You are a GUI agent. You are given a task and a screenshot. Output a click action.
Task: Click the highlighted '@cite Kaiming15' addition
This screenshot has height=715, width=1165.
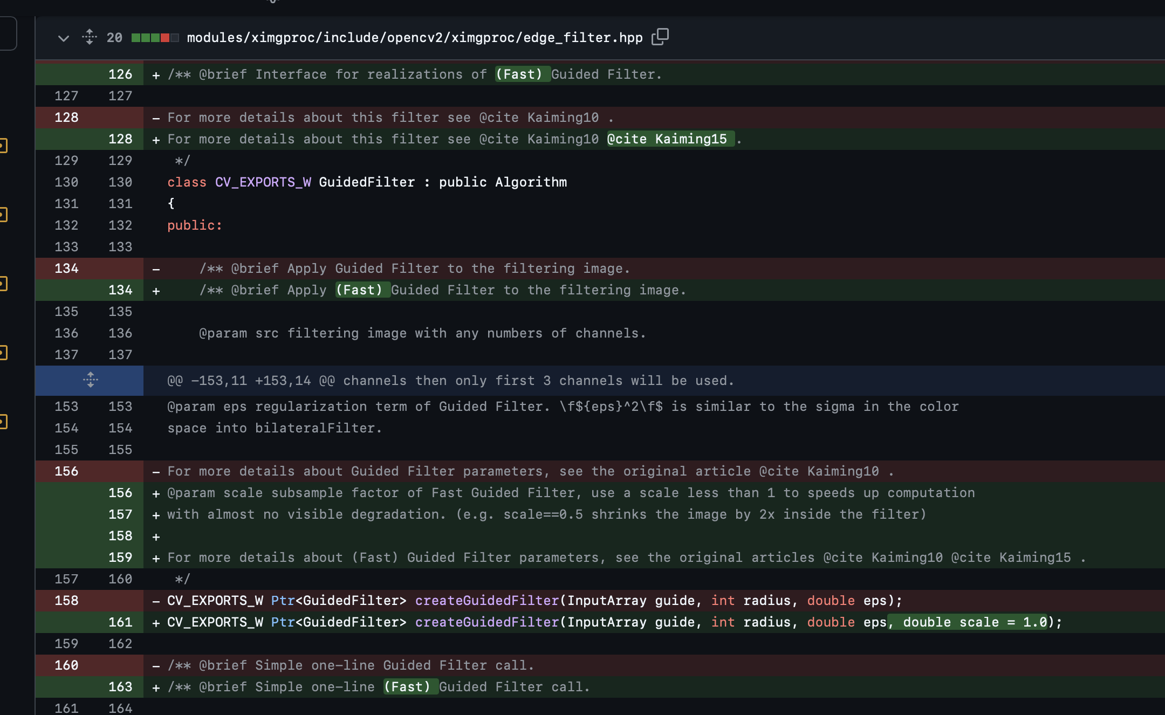tap(670, 139)
